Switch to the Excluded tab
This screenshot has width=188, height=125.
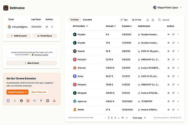tap(87, 20)
